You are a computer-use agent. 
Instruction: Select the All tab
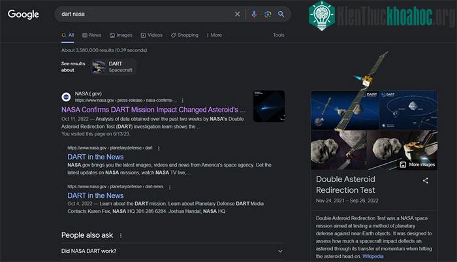(68, 35)
